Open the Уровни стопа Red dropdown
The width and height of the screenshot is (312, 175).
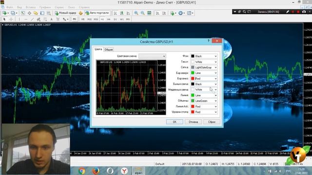(204, 112)
